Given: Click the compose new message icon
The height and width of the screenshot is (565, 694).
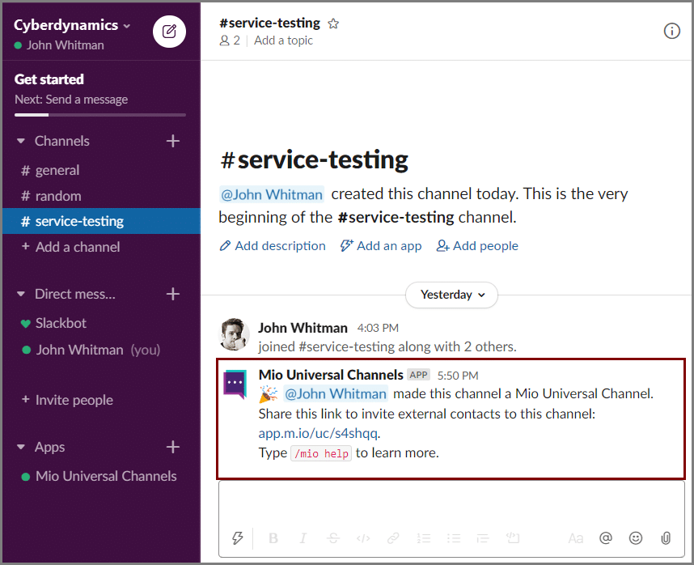Looking at the screenshot, I should 169,32.
